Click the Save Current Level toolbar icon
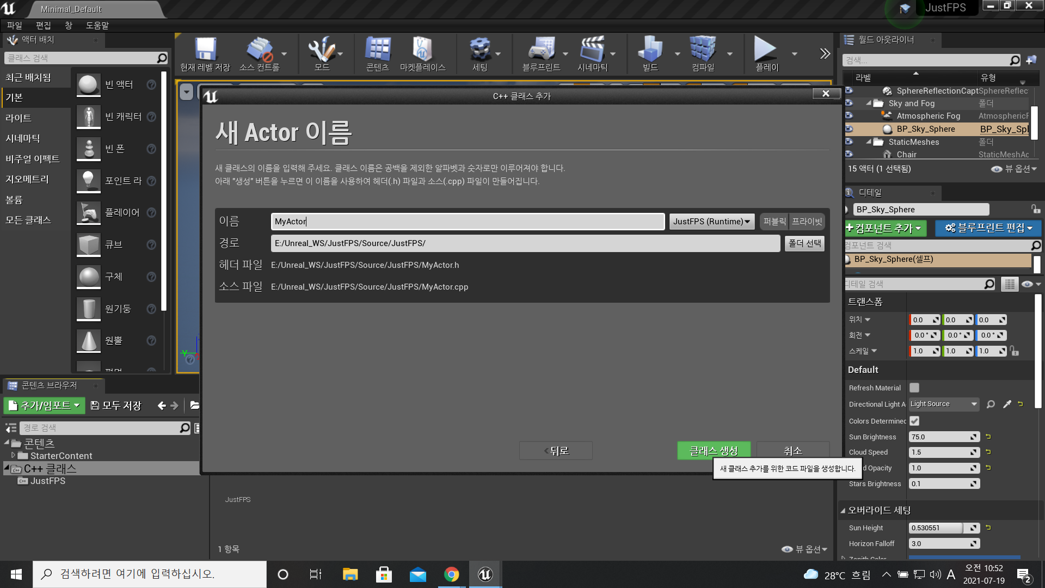This screenshot has height=588, width=1045. point(205,50)
